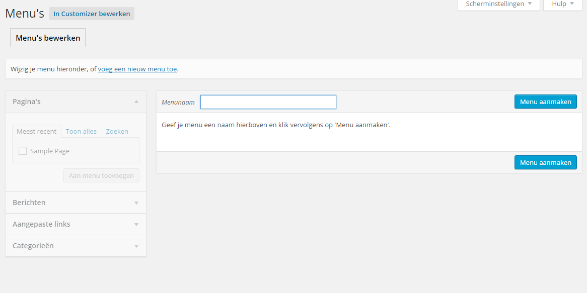Click the arrow icon beside Aangepaste links
This screenshot has width=587, height=293.
(136, 225)
